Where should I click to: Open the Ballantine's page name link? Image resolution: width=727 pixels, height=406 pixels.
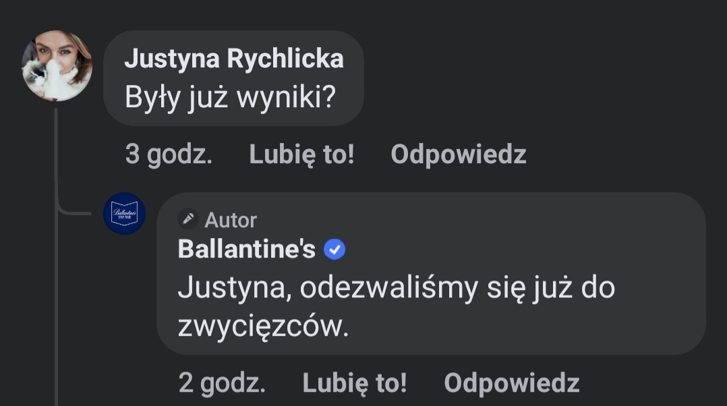(x=246, y=250)
